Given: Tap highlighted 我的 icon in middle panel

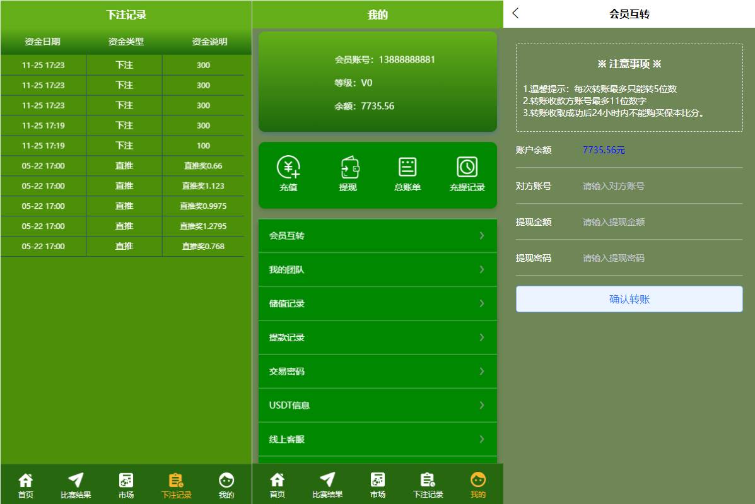Looking at the screenshot, I should (x=478, y=479).
